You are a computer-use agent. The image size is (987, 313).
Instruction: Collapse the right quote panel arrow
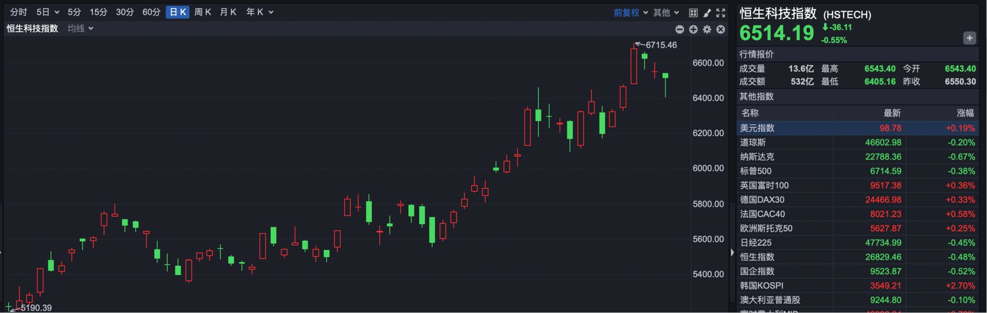coord(732,252)
